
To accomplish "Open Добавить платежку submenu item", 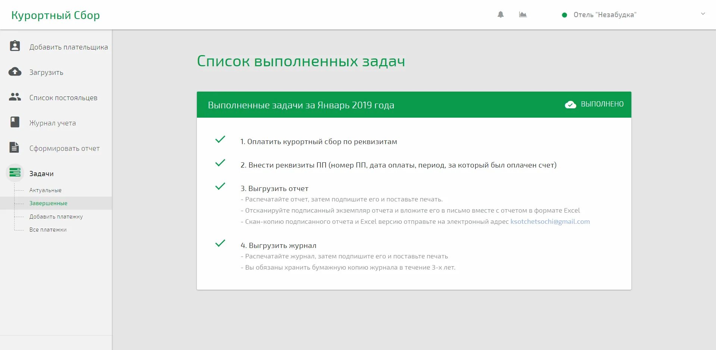I will click(x=56, y=216).
